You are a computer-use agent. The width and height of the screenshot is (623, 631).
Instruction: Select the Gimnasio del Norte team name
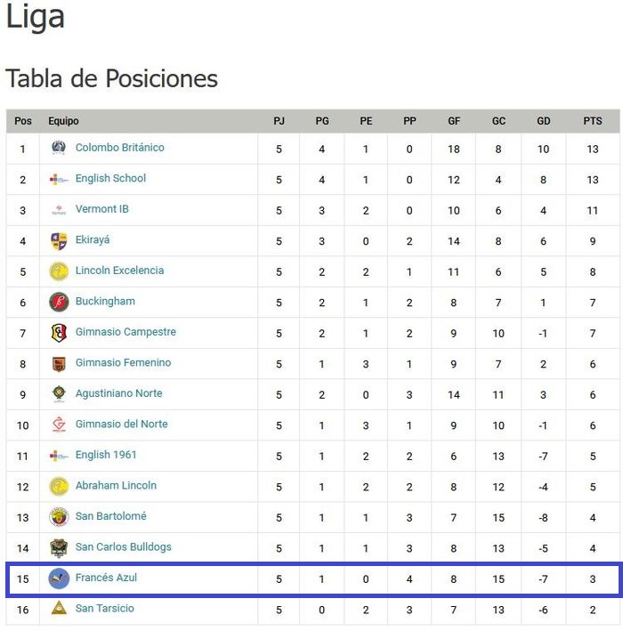pos(121,425)
